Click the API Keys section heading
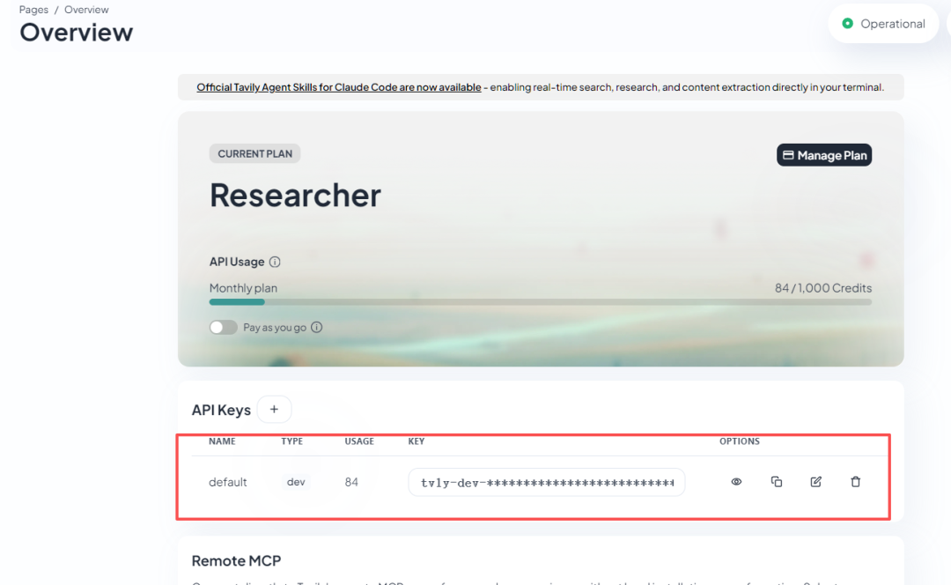The image size is (951, 585). [221, 411]
